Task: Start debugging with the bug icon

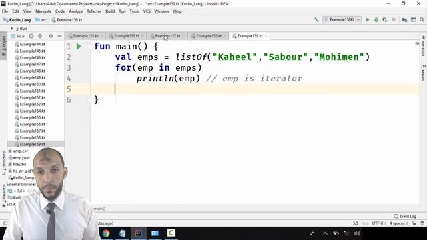Action: click(x=376, y=19)
